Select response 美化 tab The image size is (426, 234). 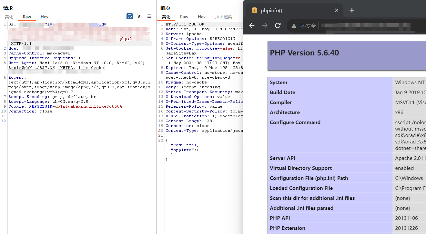point(166,17)
